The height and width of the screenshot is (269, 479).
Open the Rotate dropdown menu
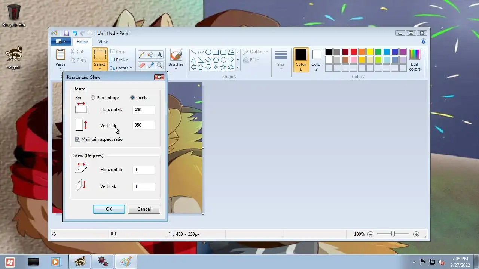click(x=121, y=68)
